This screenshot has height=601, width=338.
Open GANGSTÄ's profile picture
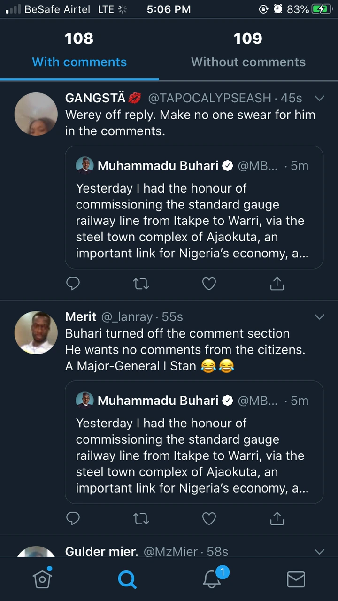[x=36, y=114]
